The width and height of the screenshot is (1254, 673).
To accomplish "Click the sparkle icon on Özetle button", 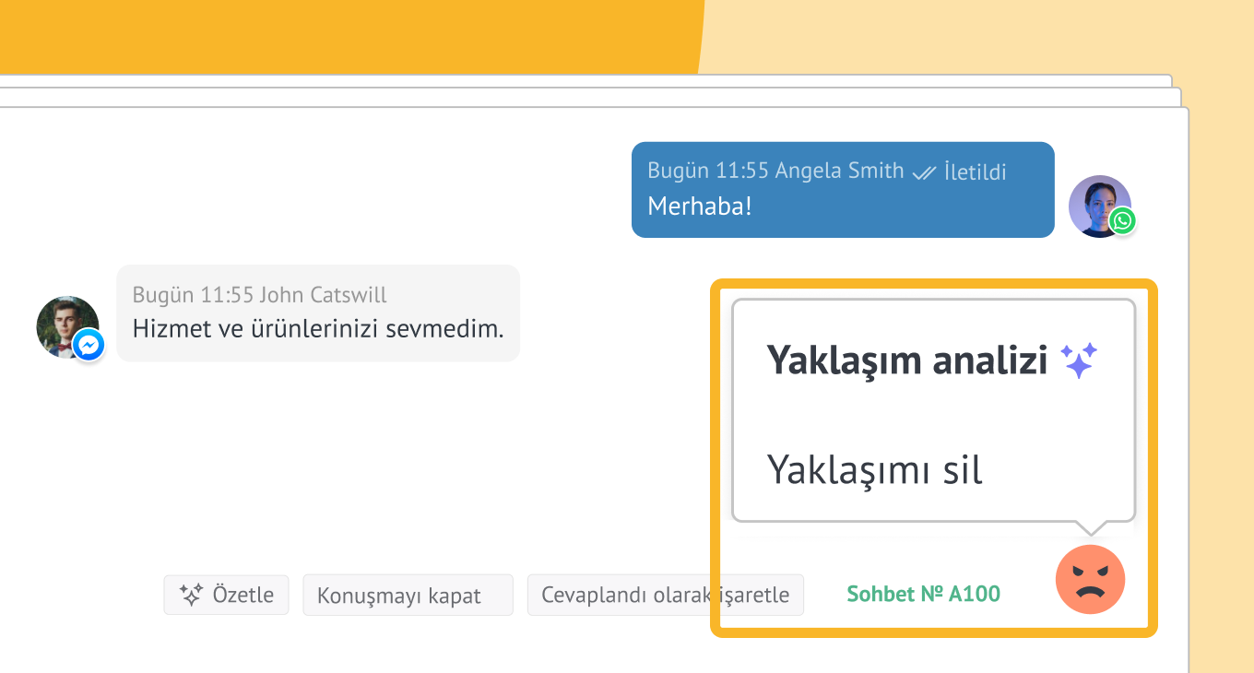I will click(x=191, y=595).
